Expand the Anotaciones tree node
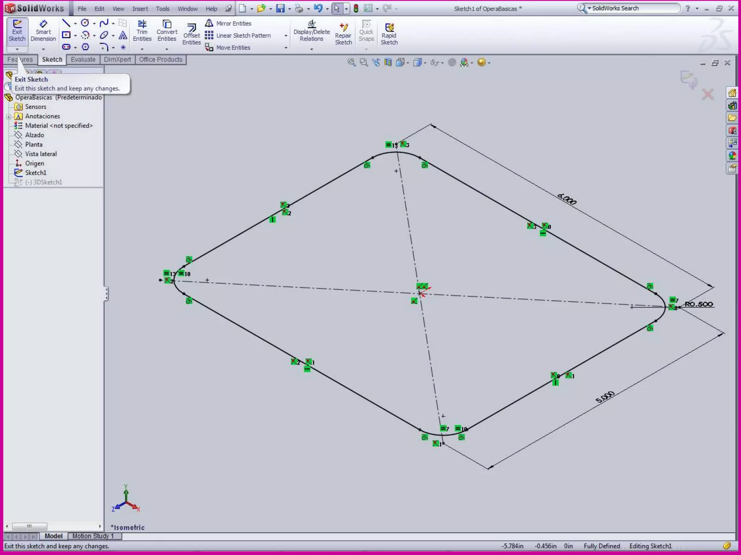Viewport: 741px width, 555px height. pyautogui.click(x=9, y=116)
